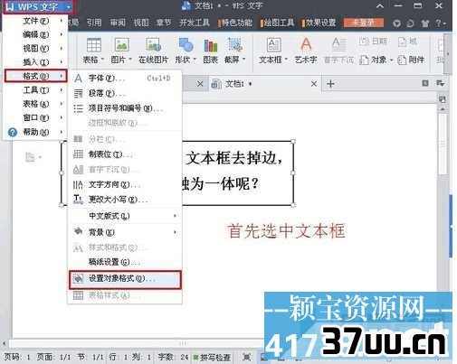
Task: Add a new document tab with plus
Action: coord(330,83)
